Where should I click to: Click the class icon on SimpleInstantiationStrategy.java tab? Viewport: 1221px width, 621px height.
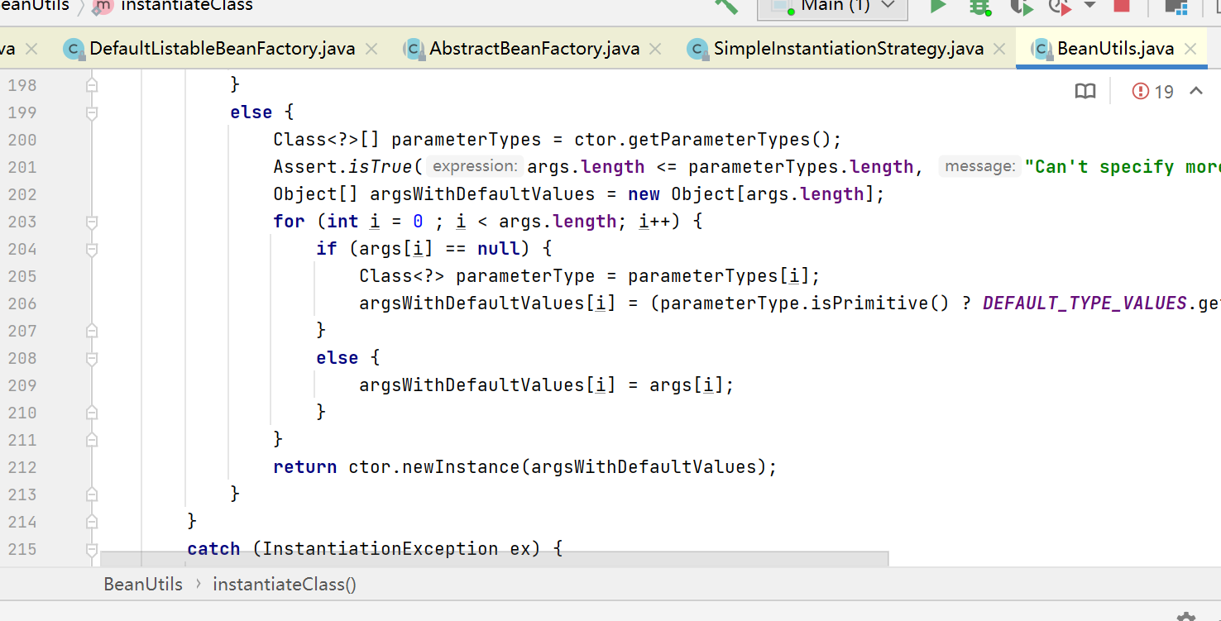click(x=699, y=50)
